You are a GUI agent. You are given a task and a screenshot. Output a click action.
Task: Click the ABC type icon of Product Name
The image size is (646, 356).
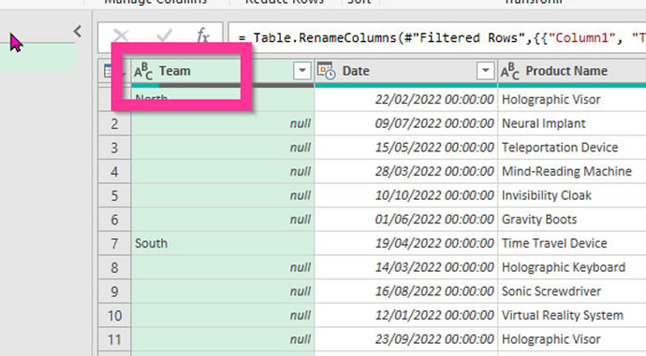(510, 71)
